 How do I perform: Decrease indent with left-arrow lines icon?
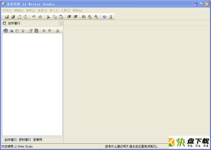(76, 17)
